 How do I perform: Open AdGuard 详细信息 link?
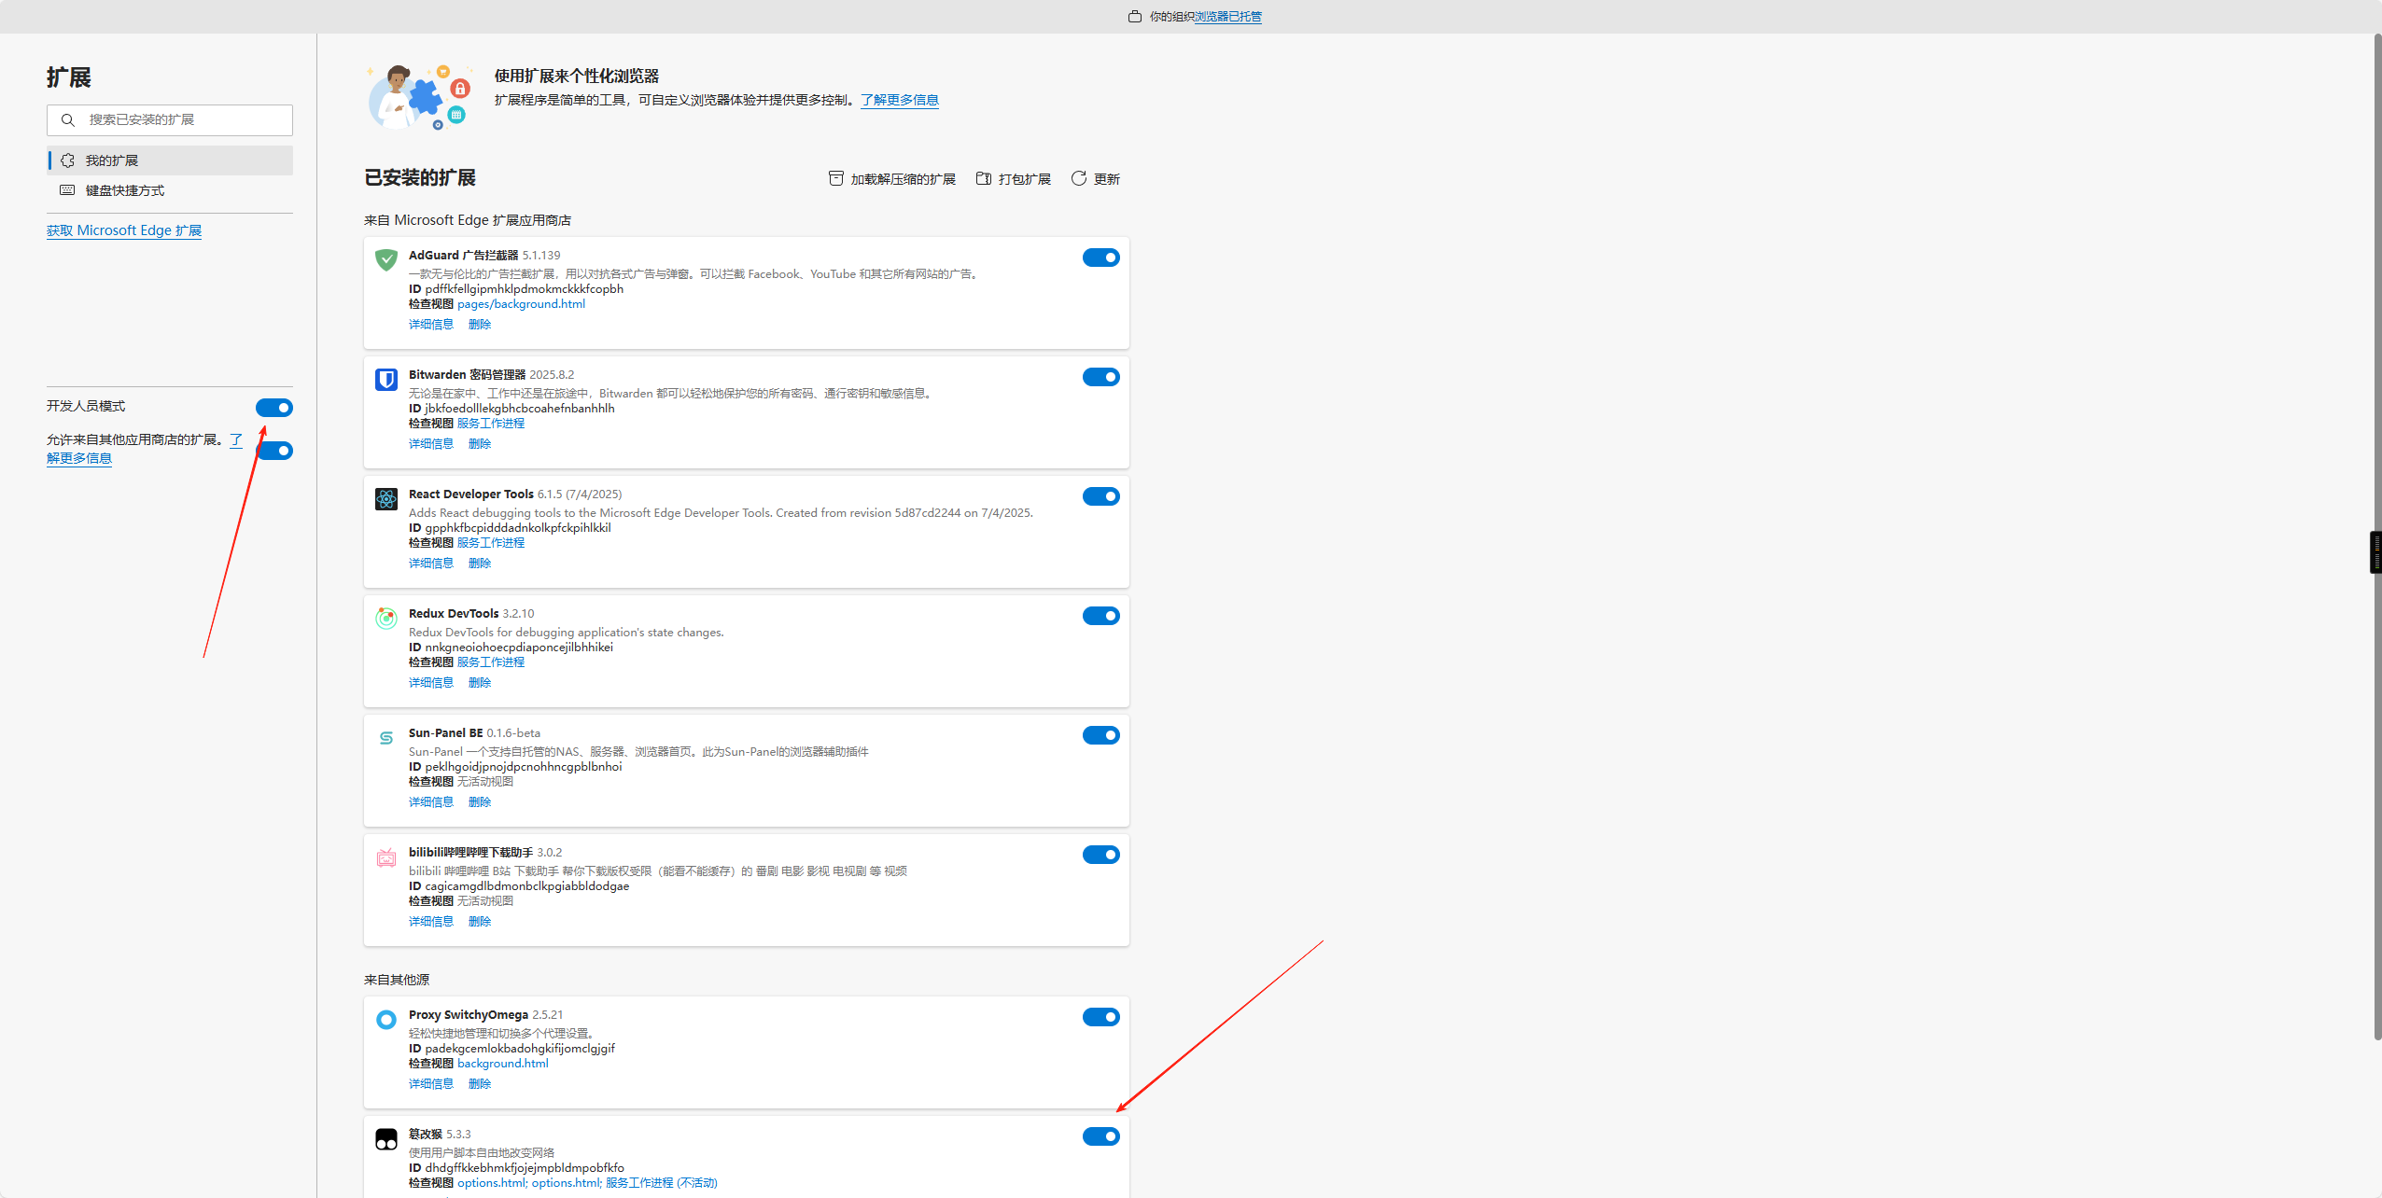coord(431,325)
